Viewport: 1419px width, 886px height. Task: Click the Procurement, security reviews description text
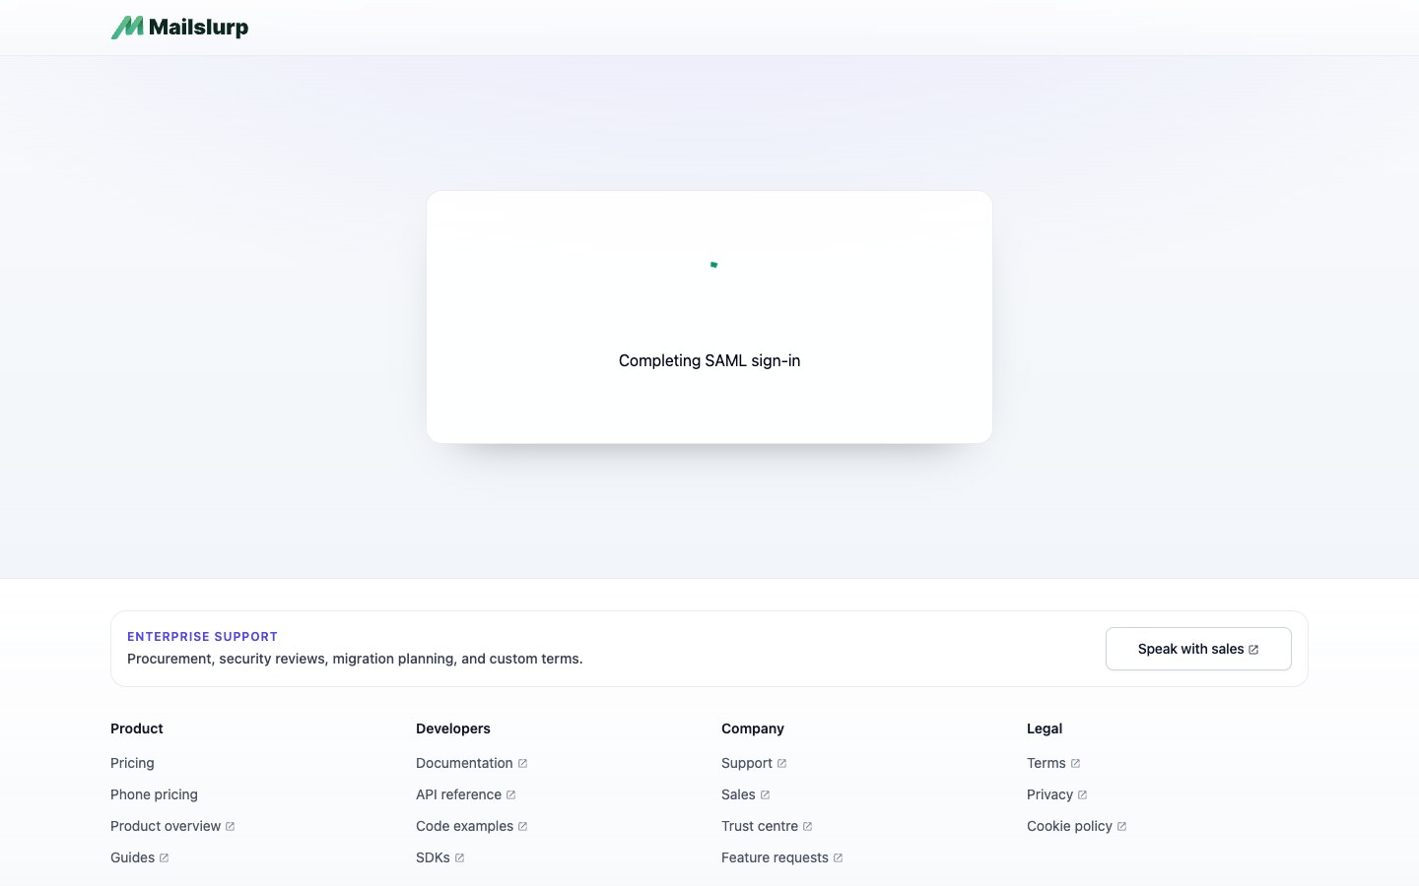[x=355, y=659]
